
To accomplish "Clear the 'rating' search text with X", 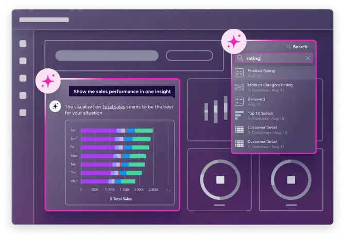I will [x=308, y=58].
